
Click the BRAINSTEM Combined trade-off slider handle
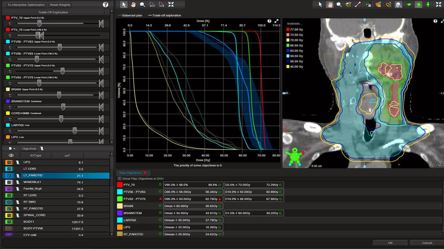(x=63, y=107)
